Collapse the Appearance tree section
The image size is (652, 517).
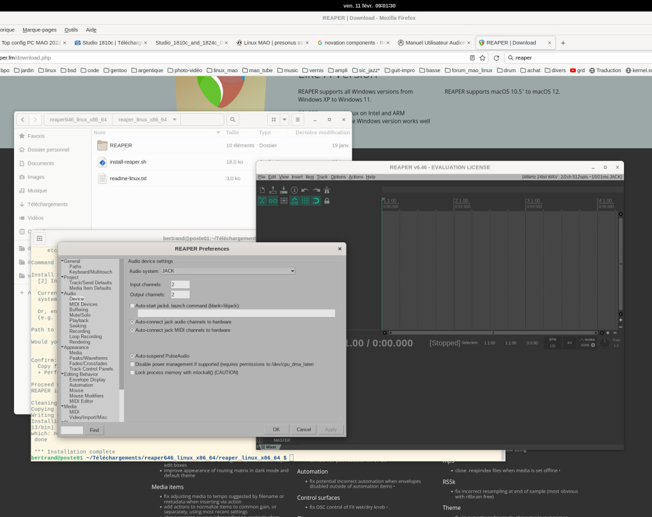click(63, 348)
